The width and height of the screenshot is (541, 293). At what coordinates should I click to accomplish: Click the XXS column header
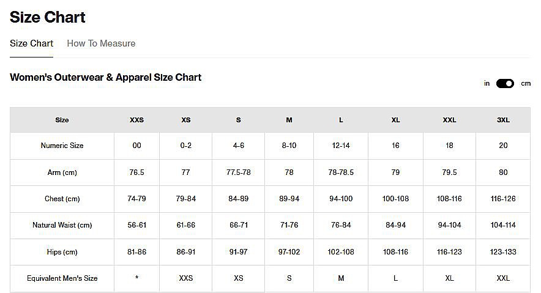pyautogui.click(x=136, y=120)
